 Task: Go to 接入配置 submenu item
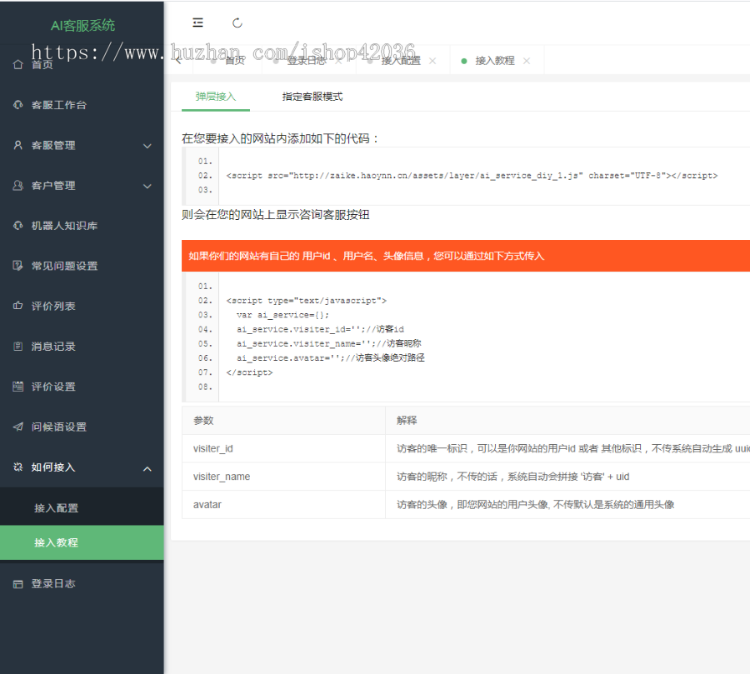[x=56, y=508]
